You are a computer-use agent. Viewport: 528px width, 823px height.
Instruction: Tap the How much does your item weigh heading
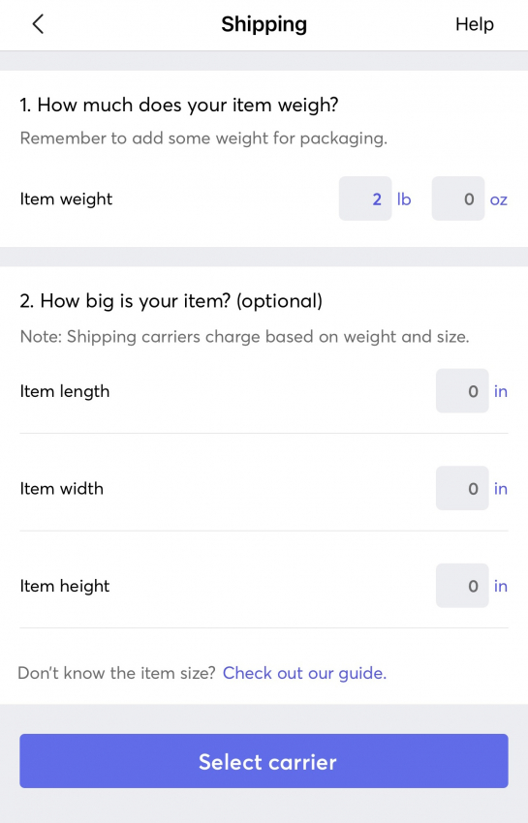coord(179,105)
